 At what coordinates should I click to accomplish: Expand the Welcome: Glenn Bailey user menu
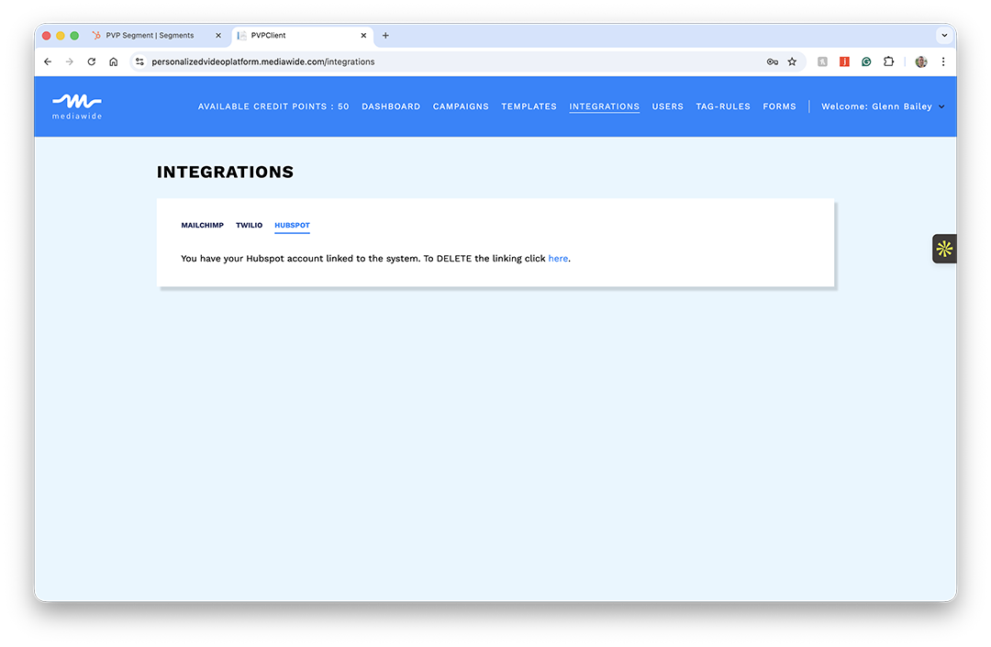click(x=882, y=106)
